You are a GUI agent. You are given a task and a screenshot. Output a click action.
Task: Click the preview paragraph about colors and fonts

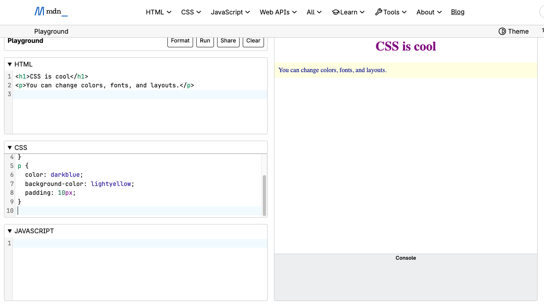(332, 70)
